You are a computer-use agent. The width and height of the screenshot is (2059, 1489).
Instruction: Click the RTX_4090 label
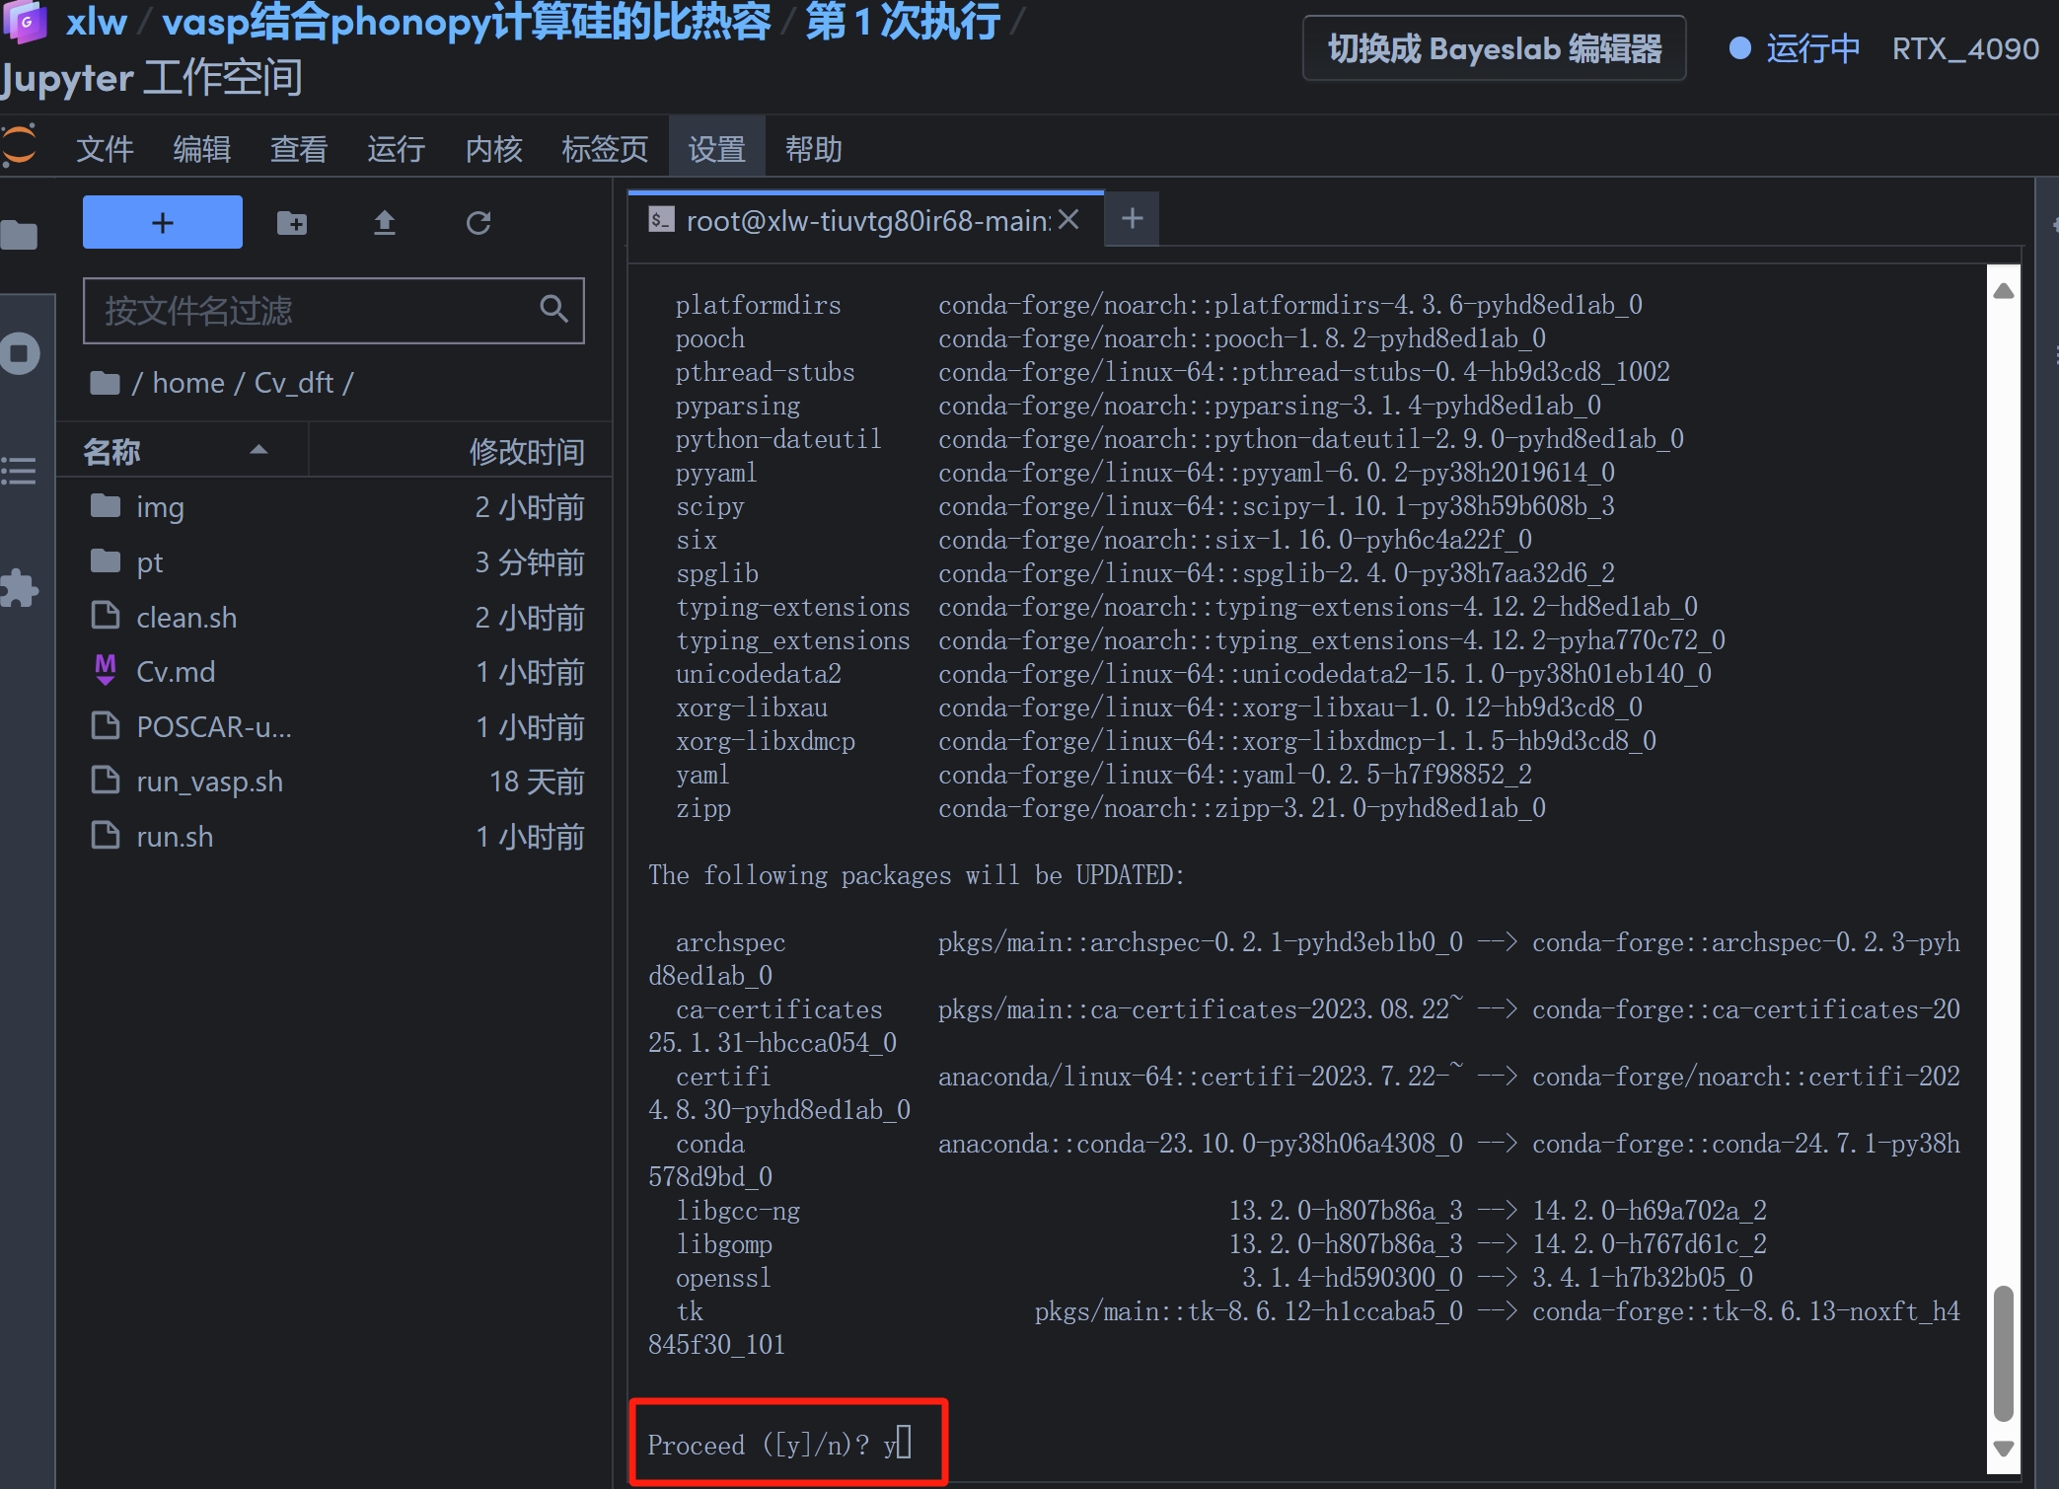1965,48
